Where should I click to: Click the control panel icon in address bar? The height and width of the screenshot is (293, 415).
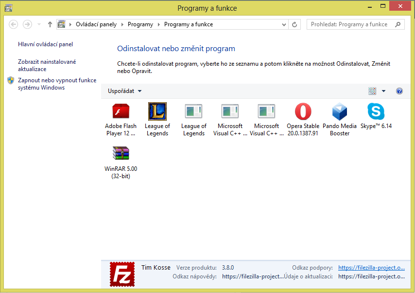pos(61,24)
